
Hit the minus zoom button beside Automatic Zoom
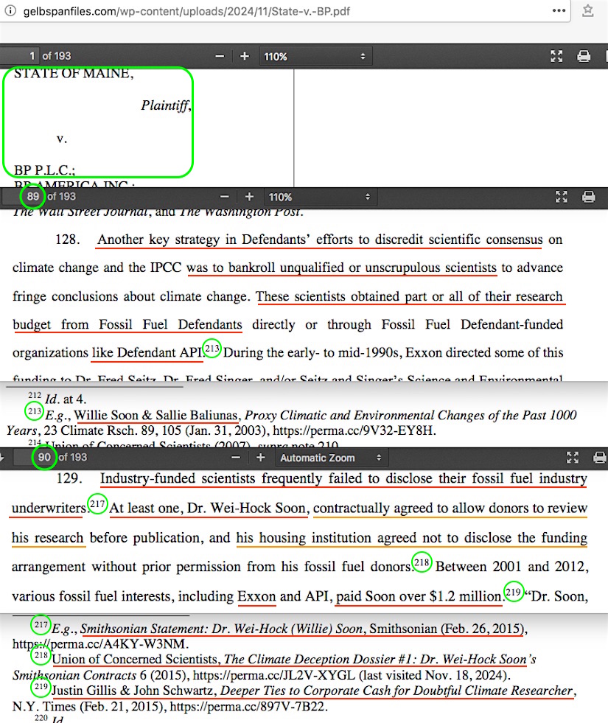tap(236, 458)
